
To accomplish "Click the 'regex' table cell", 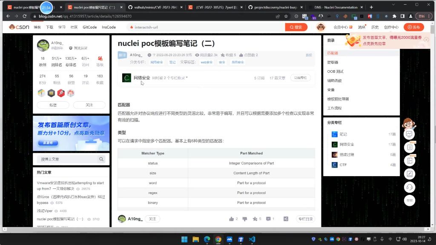I will click(x=153, y=193).
